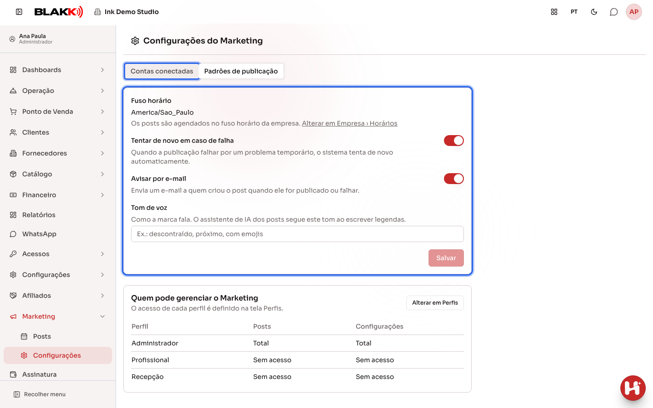Click the Recepção row label
The image size is (653, 408).
(x=147, y=377)
